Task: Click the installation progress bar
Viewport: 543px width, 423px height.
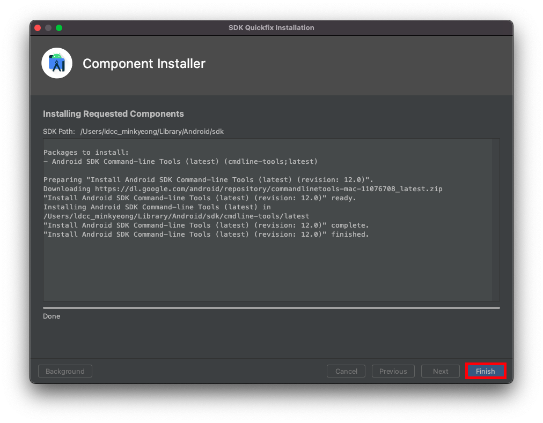Action: 271,307
